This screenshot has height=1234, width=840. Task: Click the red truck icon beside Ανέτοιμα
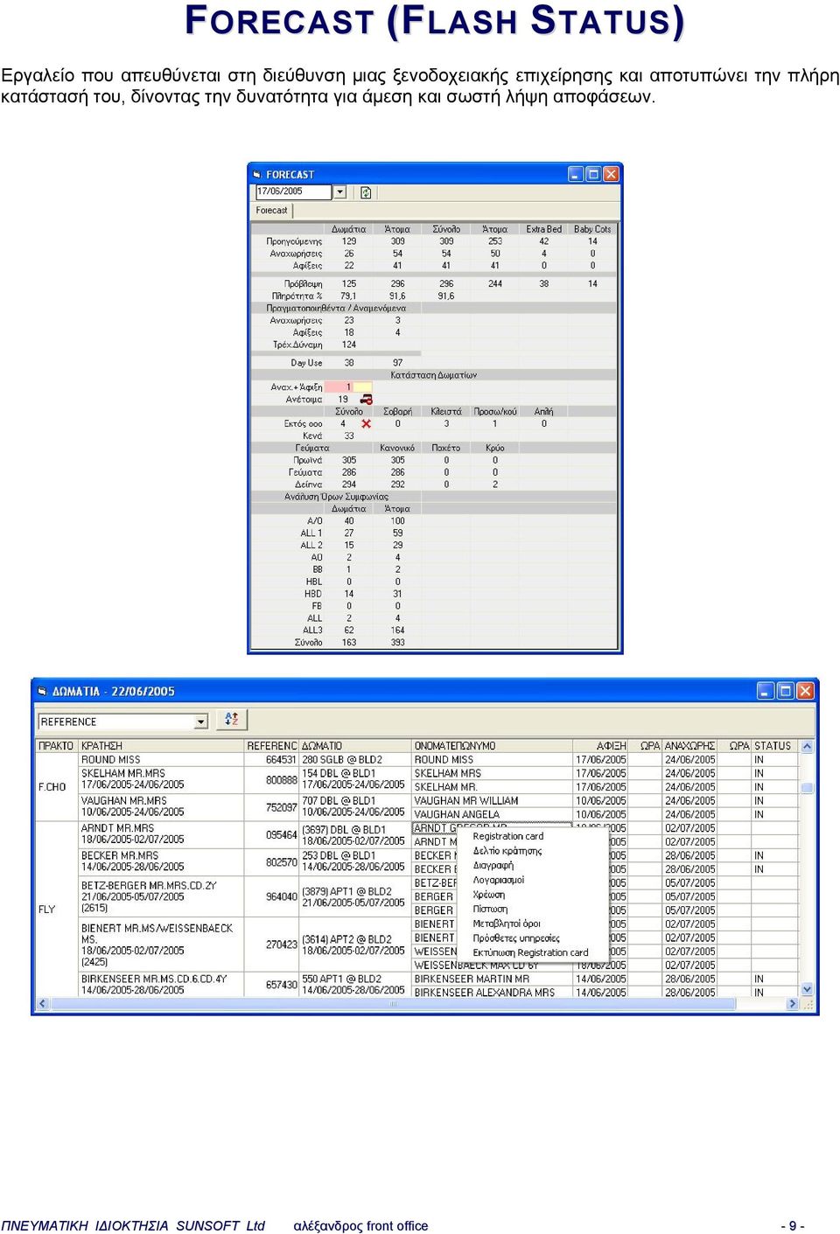366,400
